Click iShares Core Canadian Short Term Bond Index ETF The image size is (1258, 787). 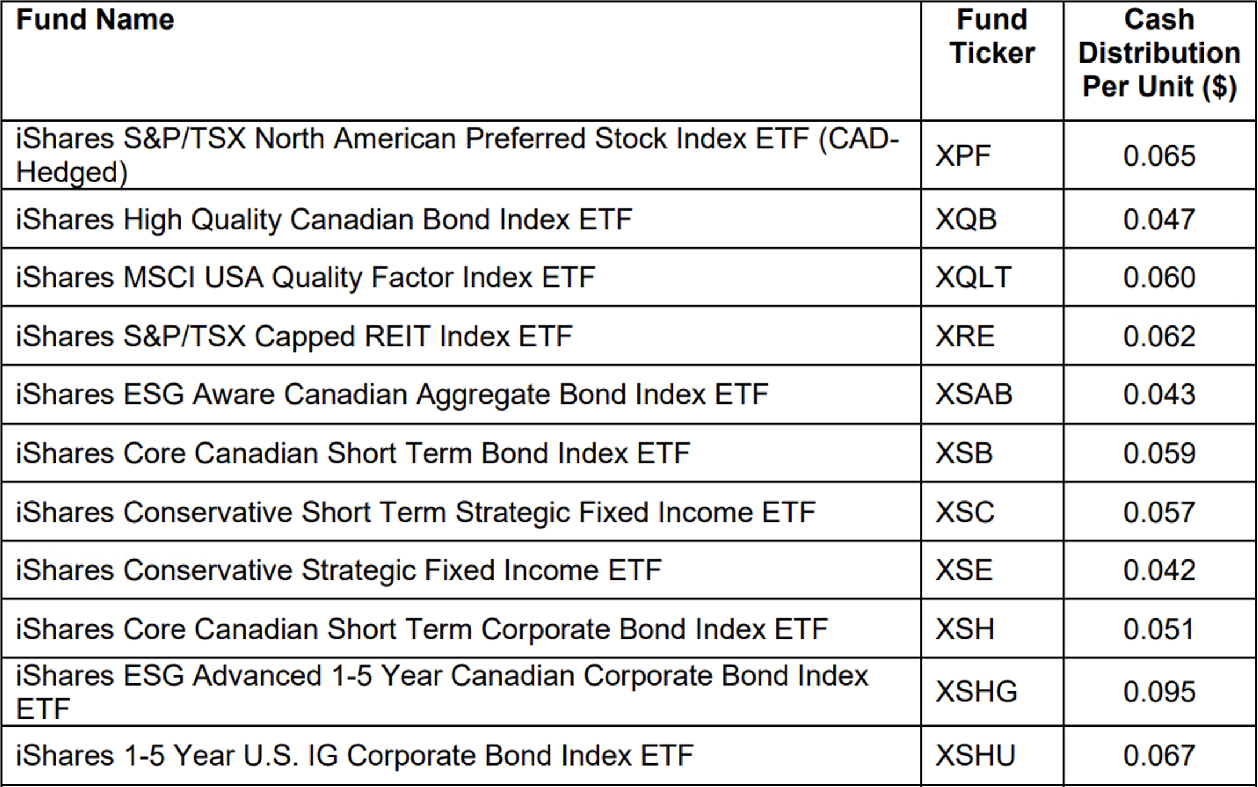coord(352,453)
